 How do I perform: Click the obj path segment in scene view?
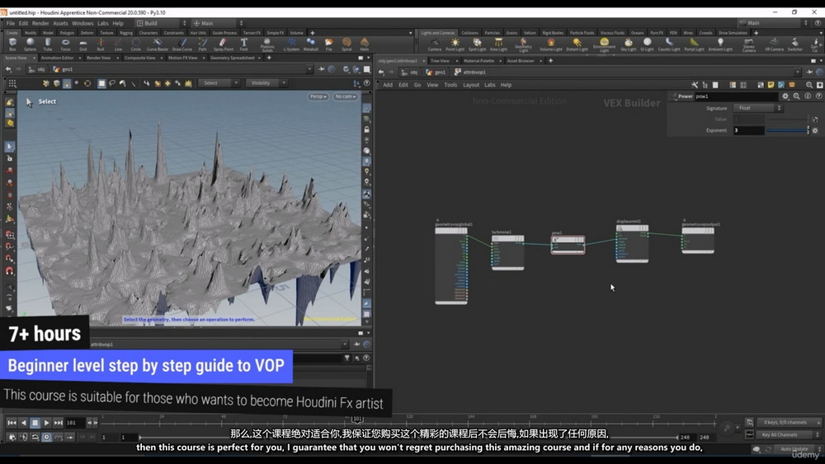coord(37,69)
